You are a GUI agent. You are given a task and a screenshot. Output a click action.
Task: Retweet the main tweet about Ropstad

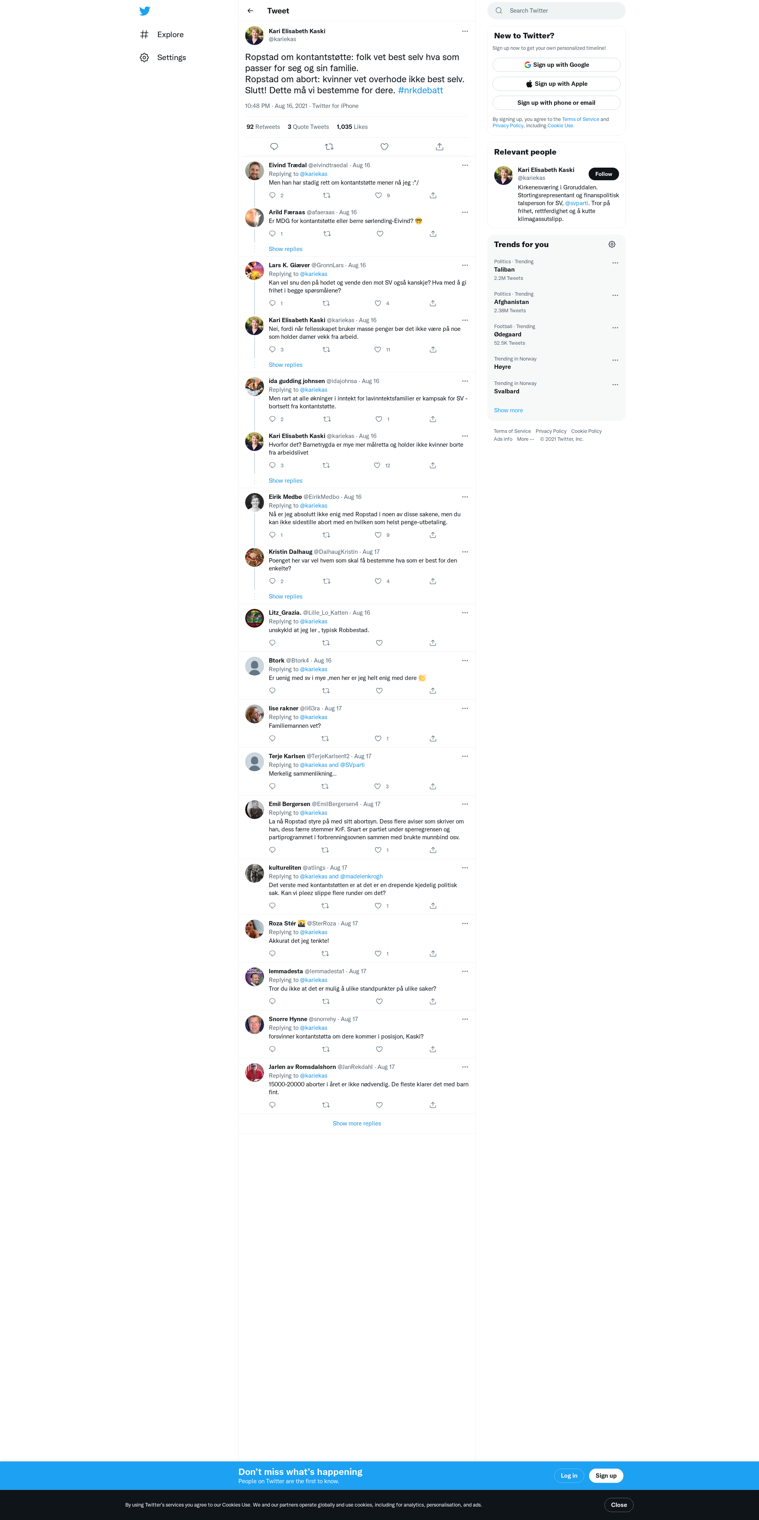point(329,146)
